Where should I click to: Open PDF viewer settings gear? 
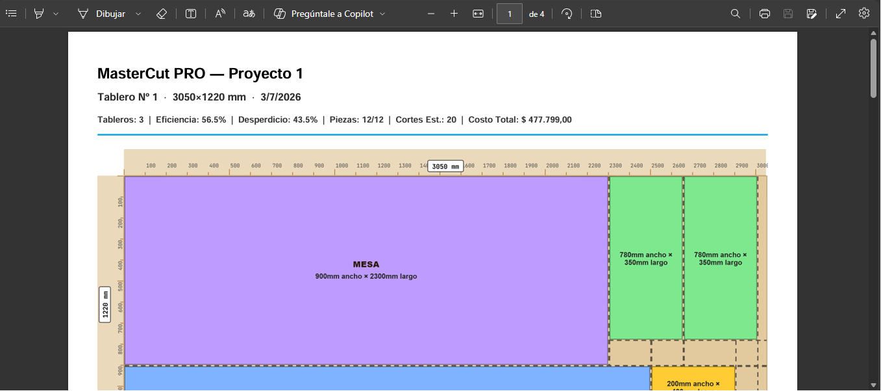coord(864,13)
